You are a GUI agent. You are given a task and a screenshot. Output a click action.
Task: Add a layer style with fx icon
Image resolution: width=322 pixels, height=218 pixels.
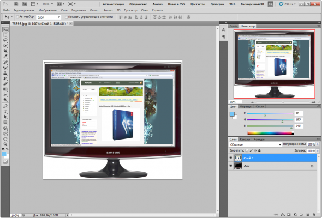(x=283, y=215)
